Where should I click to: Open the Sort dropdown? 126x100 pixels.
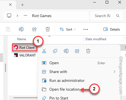[68, 29]
